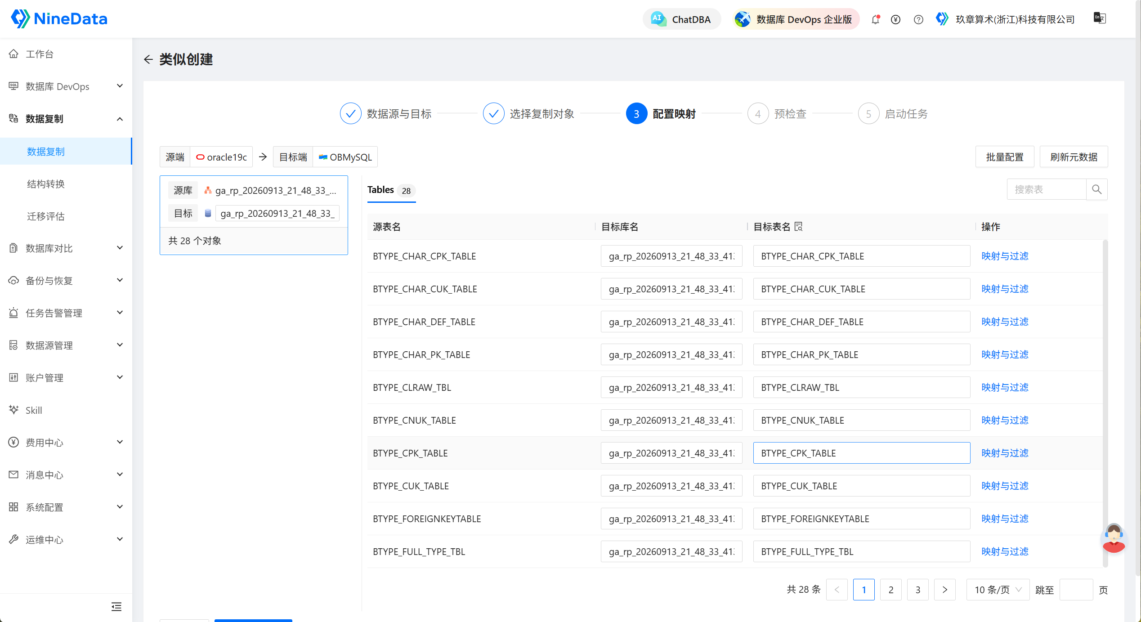Click the 目标 database name input
Viewport: 1141px width, 622px height.
[x=277, y=213]
